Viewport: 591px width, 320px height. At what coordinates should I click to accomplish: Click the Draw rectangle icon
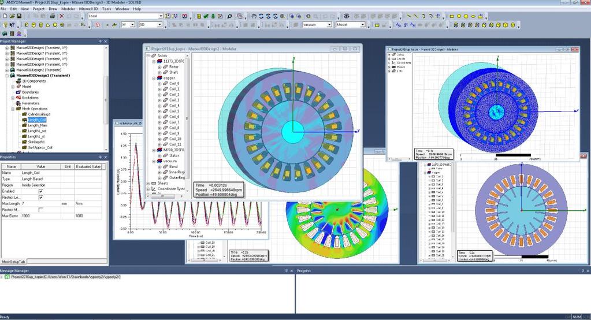coord(452,16)
